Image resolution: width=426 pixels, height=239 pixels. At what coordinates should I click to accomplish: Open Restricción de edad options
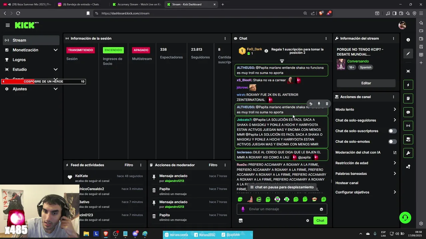pos(366,163)
